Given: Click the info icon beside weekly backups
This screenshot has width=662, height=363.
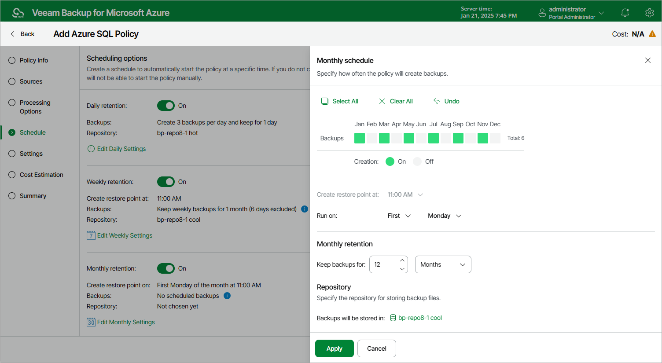Looking at the screenshot, I should pyautogui.click(x=305, y=209).
